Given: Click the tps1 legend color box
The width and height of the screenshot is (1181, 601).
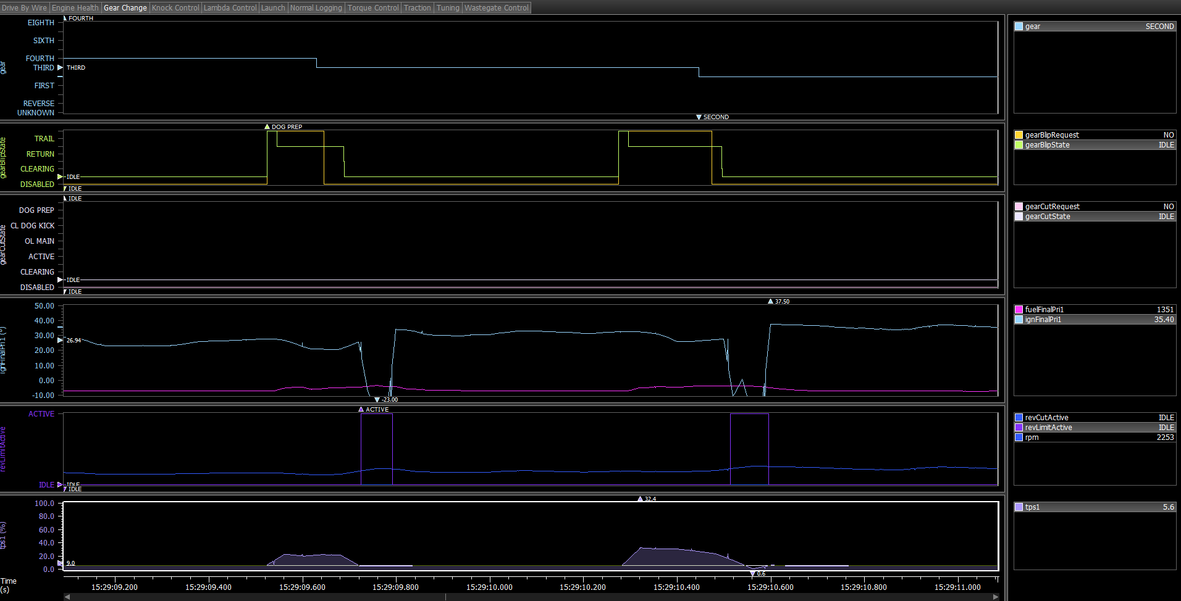Looking at the screenshot, I should pos(1019,507).
